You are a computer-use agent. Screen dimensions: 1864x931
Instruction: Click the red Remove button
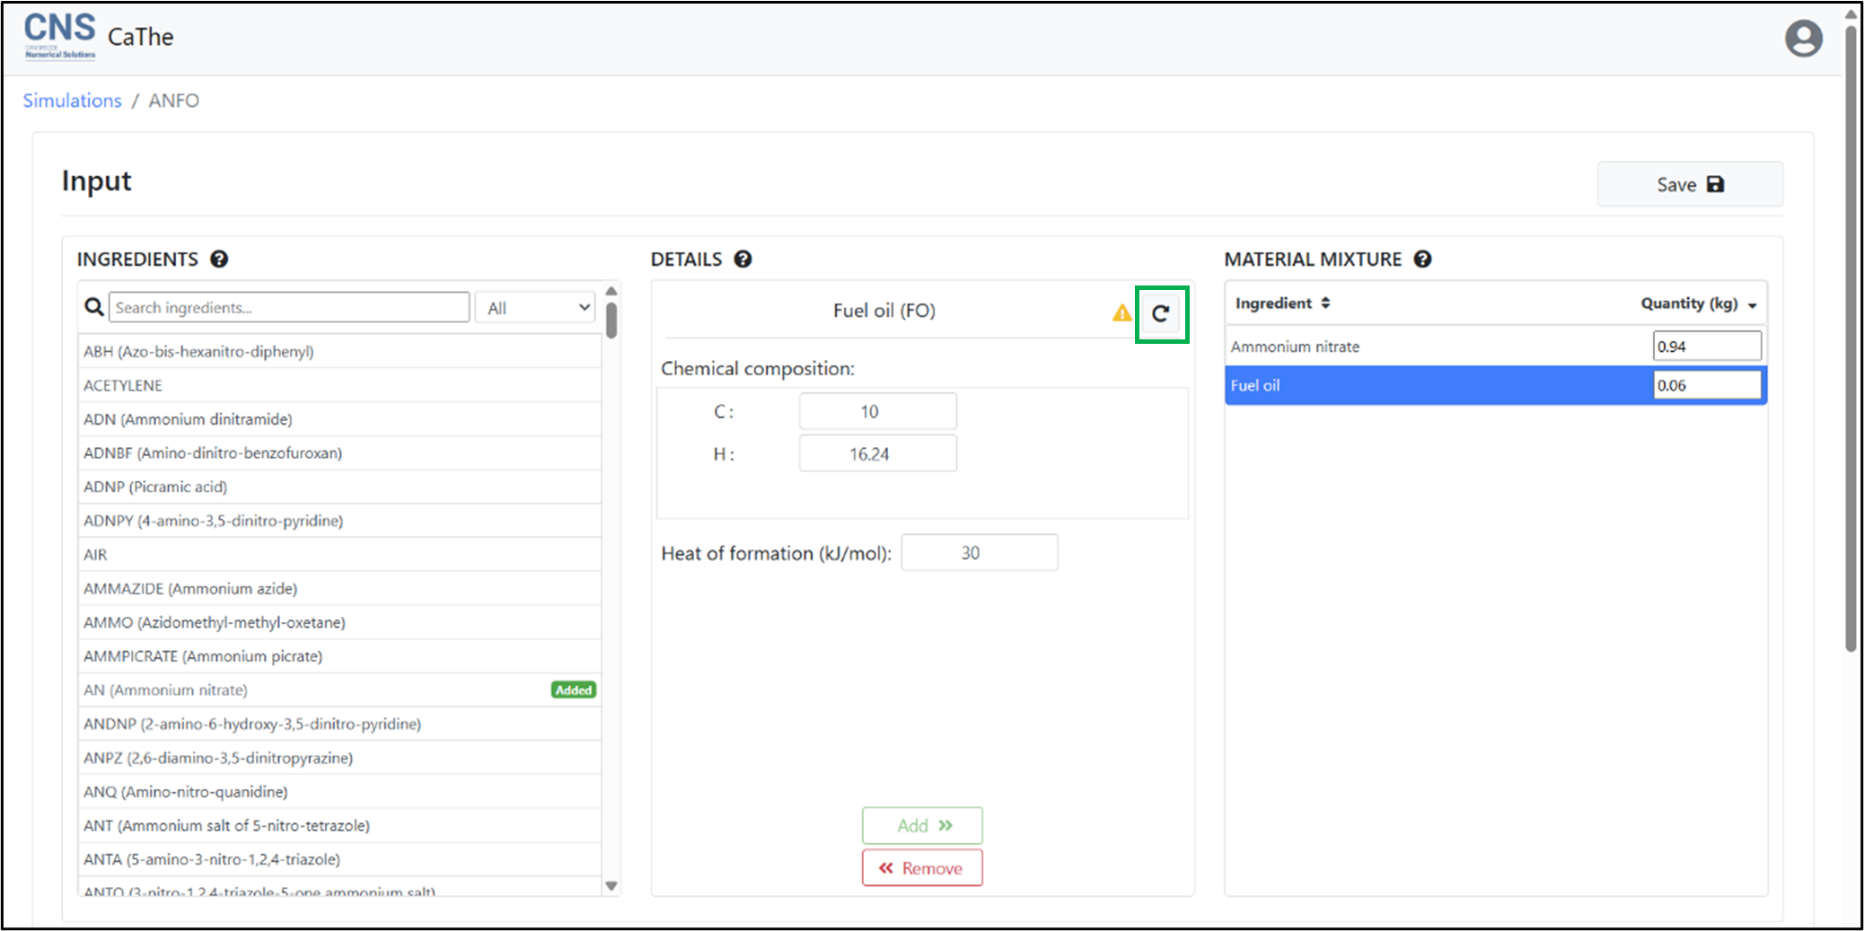point(922,868)
